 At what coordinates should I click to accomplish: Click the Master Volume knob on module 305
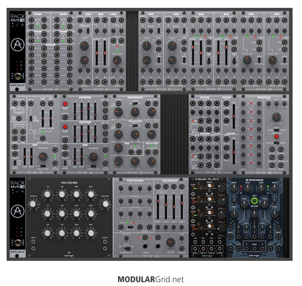(171, 242)
